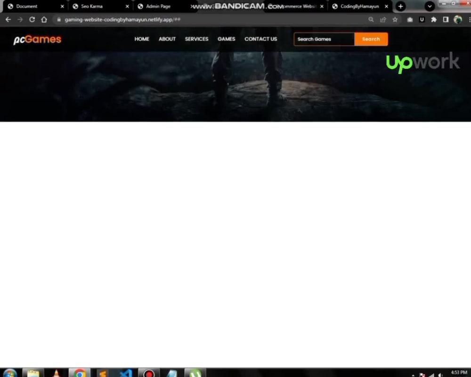Open File Explorer from taskbar

click(x=33, y=373)
